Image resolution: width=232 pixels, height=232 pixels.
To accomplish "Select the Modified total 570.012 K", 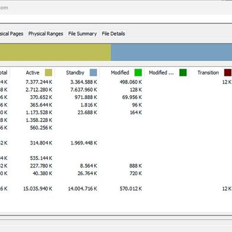I will tap(131, 189).
